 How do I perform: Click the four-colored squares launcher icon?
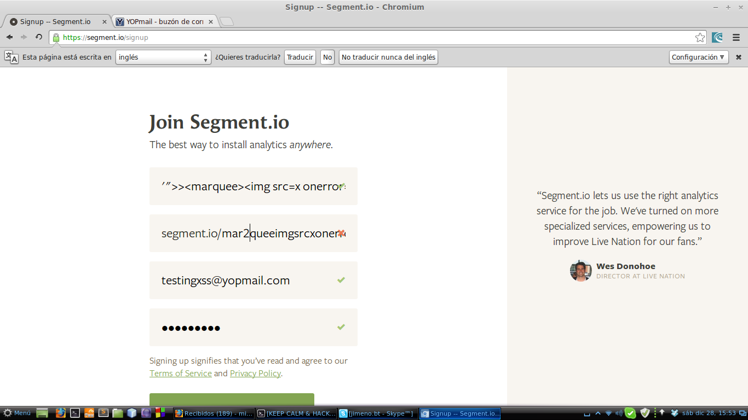160,413
